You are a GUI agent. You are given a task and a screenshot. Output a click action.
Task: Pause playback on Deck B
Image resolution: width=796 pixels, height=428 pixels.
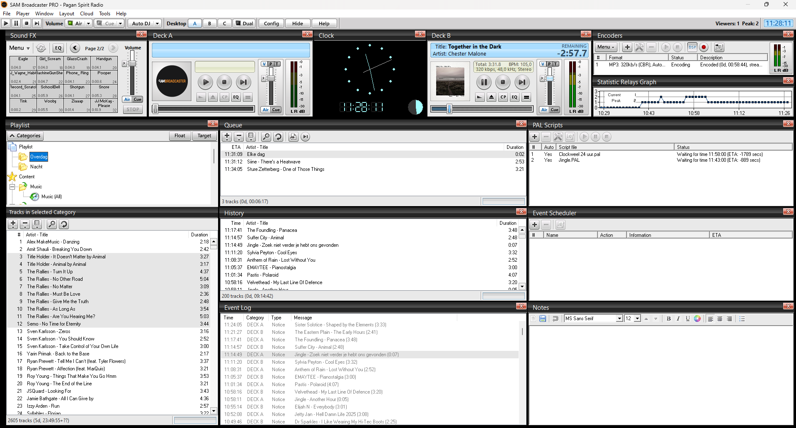[483, 82]
